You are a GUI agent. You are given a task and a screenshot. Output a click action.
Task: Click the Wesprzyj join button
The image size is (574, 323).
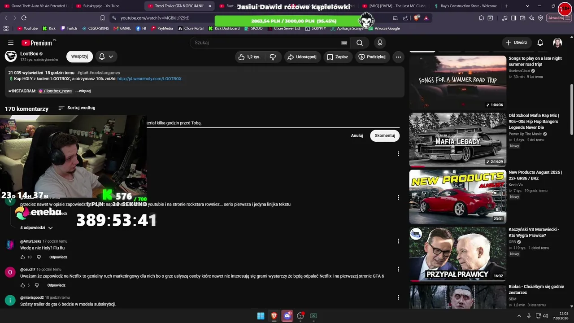pyautogui.click(x=79, y=57)
